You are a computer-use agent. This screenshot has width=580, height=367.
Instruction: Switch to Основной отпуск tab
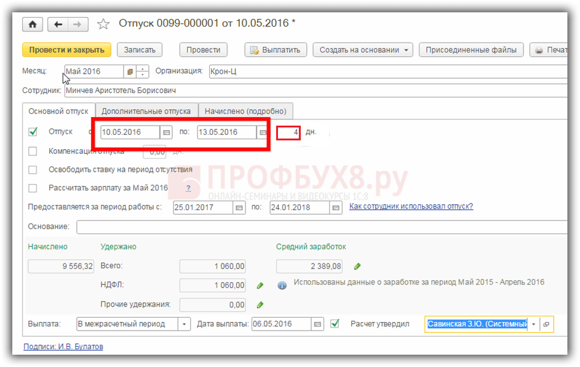tap(58, 111)
